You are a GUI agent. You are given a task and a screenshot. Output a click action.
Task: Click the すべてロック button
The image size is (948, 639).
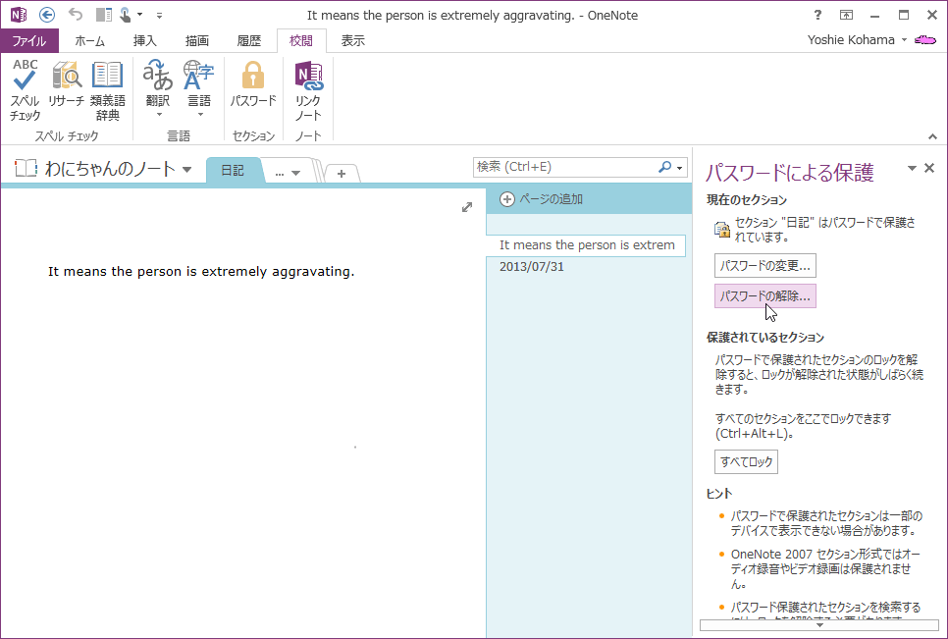click(x=746, y=462)
